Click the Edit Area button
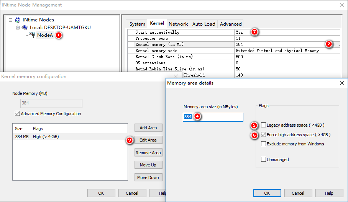This screenshot has height=202, width=348. click(148, 140)
